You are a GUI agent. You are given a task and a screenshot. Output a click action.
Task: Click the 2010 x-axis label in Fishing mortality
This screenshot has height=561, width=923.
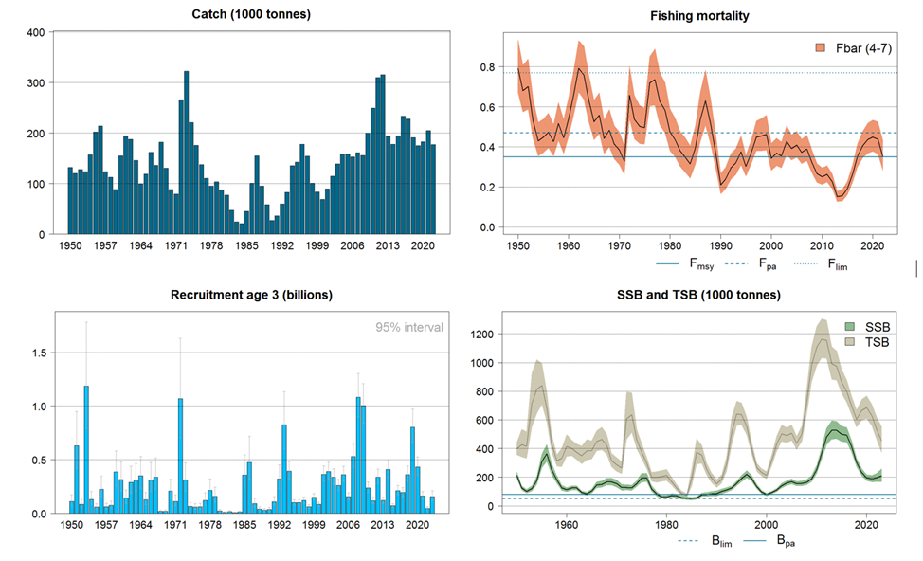pos(822,245)
